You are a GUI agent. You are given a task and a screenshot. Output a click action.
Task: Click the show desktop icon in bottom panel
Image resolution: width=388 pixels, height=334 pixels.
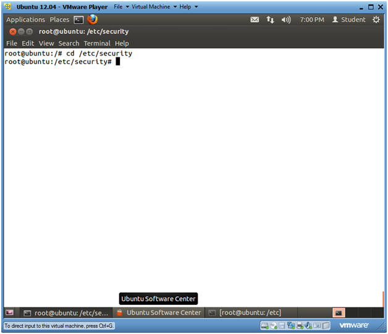tap(9, 313)
